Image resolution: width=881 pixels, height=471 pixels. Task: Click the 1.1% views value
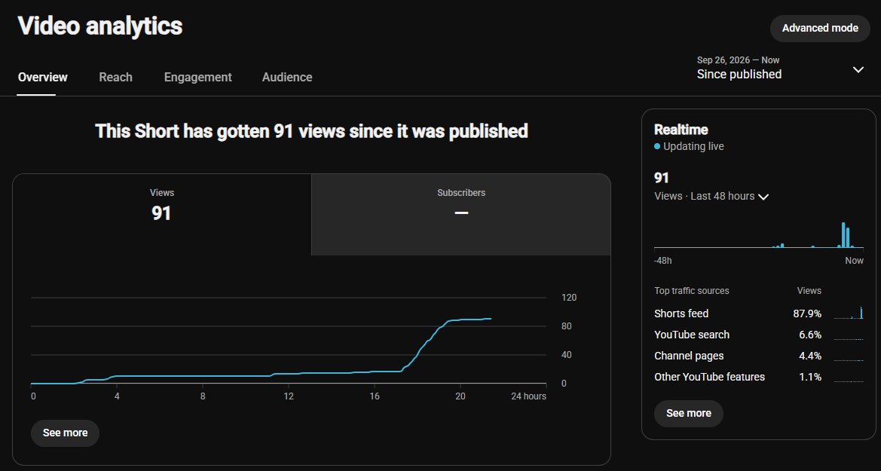[x=810, y=377]
